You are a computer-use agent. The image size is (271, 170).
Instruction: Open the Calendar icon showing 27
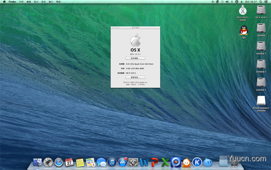[x=69, y=162]
